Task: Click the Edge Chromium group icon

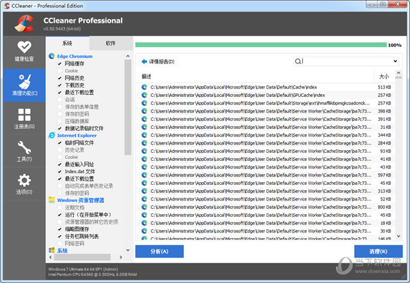Action: (52, 56)
